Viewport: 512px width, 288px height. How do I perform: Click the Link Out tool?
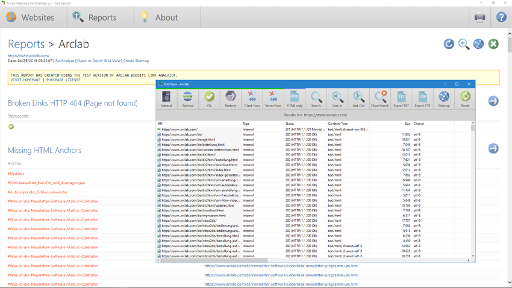pyautogui.click(x=358, y=99)
